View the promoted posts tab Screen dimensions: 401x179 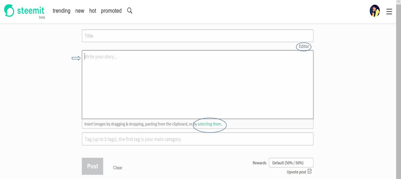tap(111, 11)
